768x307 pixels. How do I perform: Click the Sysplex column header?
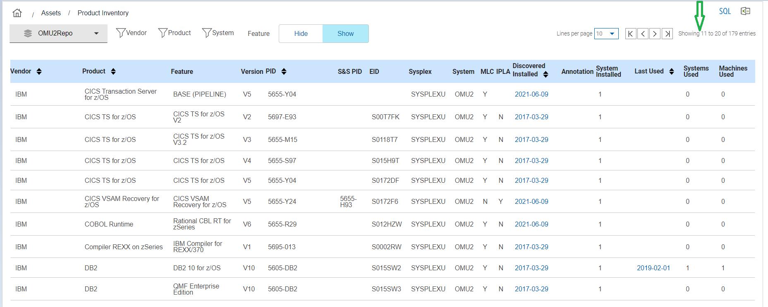(420, 71)
